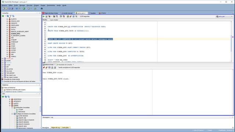The width and height of the screenshot is (235, 132).
Task: Click the SQL History icon in worksheet toolbar
Action: pos(73,16)
